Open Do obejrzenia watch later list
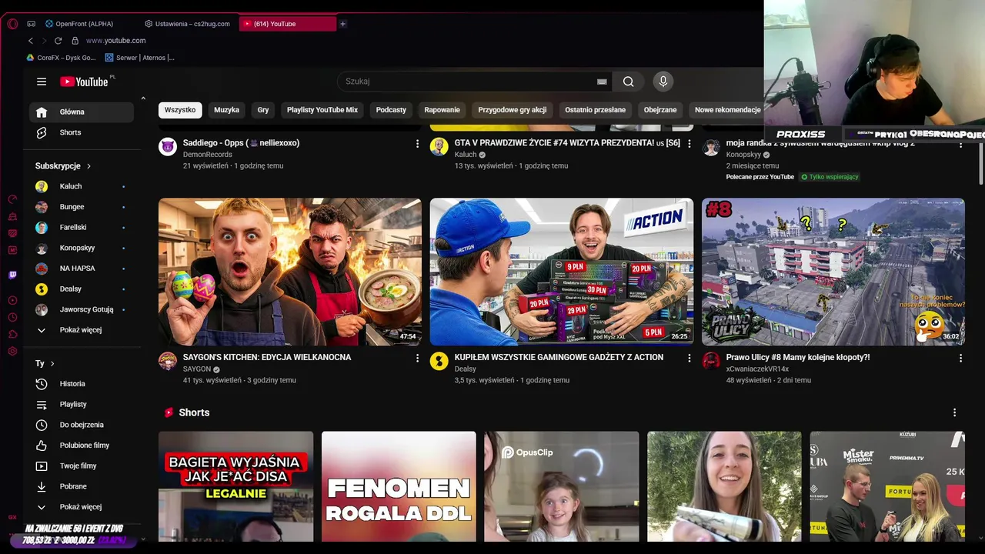Image resolution: width=985 pixels, height=554 pixels. 81,425
